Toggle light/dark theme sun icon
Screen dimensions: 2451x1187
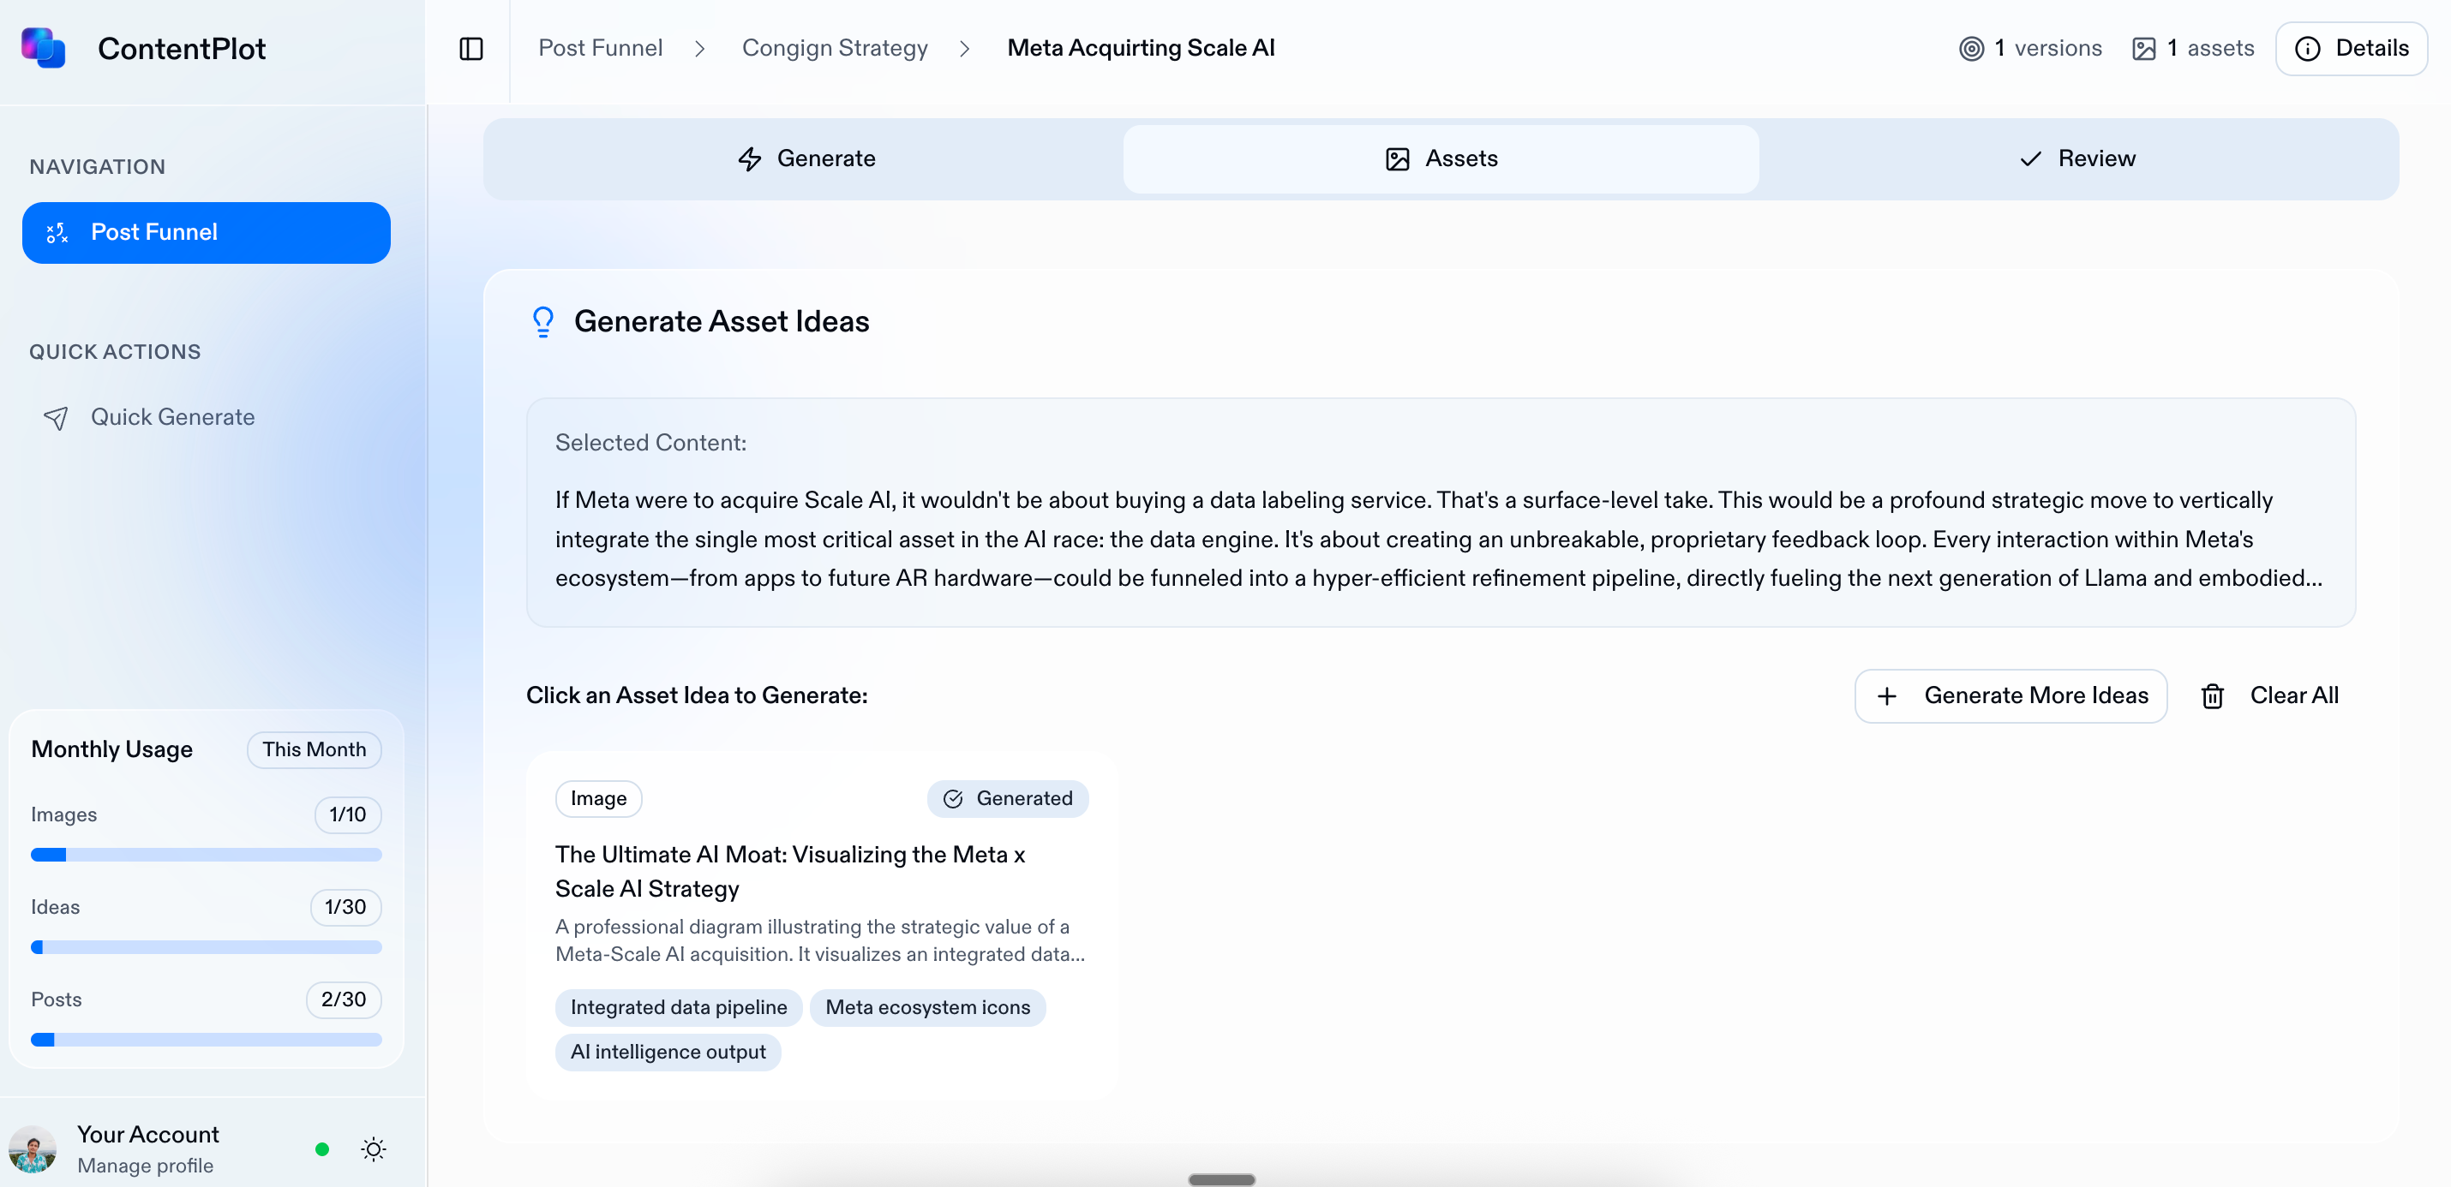pos(374,1149)
